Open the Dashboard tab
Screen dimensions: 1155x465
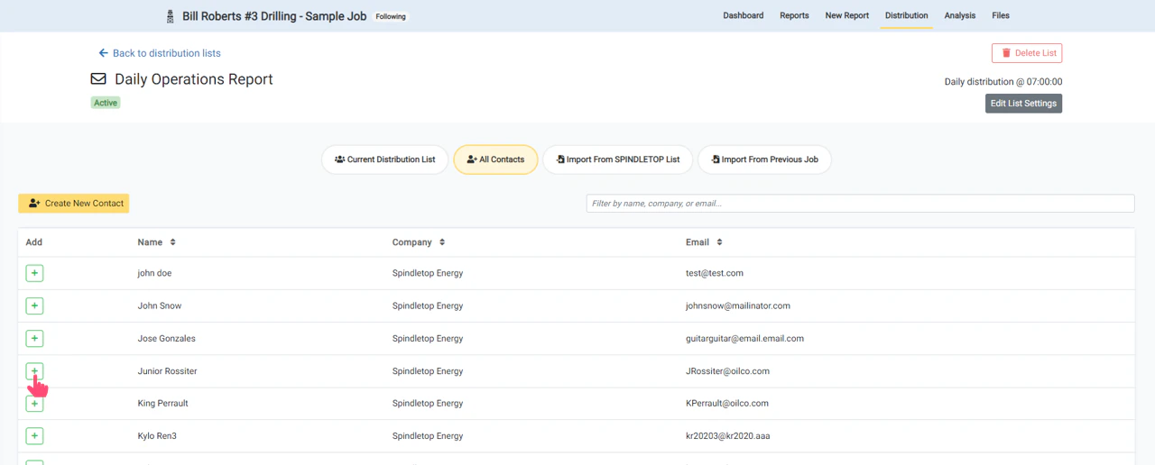click(x=744, y=15)
